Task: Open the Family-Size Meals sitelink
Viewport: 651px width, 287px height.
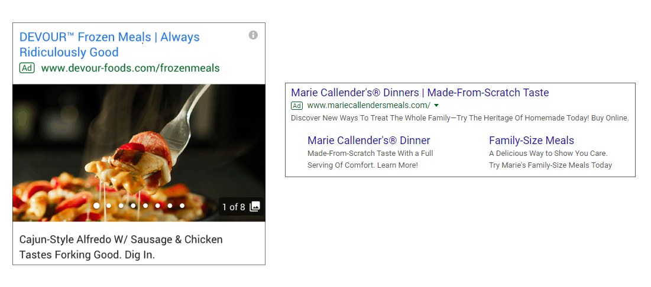Action: [x=532, y=141]
